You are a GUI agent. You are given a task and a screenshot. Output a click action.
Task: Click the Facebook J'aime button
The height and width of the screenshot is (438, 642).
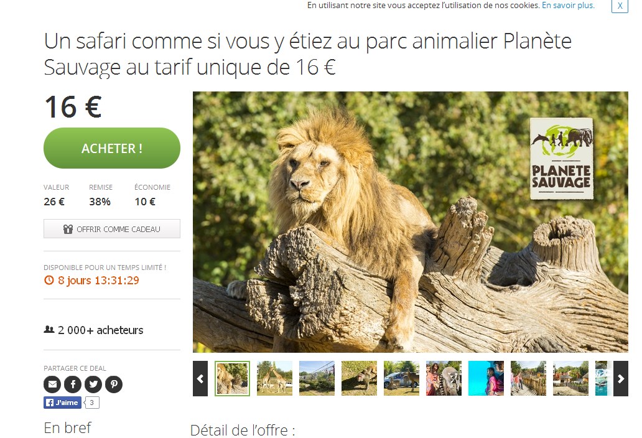click(x=63, y=403)
